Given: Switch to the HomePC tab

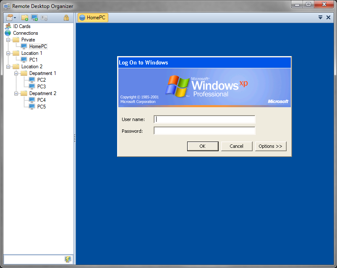Looking at the screenshot, I should [x=93, y=18].
